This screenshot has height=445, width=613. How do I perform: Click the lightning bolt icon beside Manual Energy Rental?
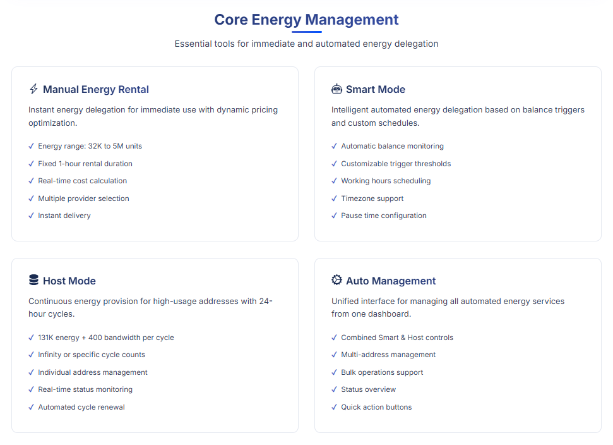coord(34,89)
